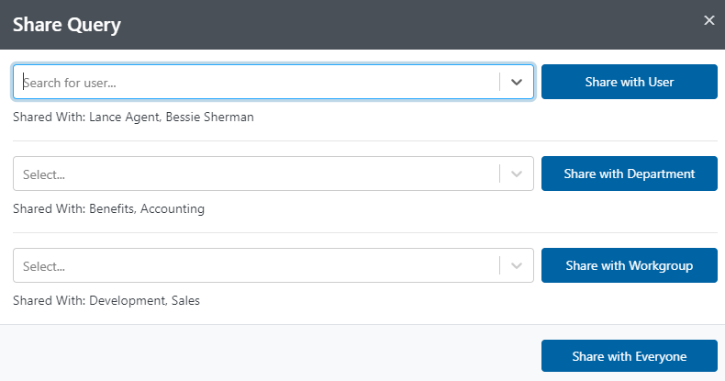Open the workgroup Select combo box
Viewport: 725px width, 381px height.
[x=257, y=266]
